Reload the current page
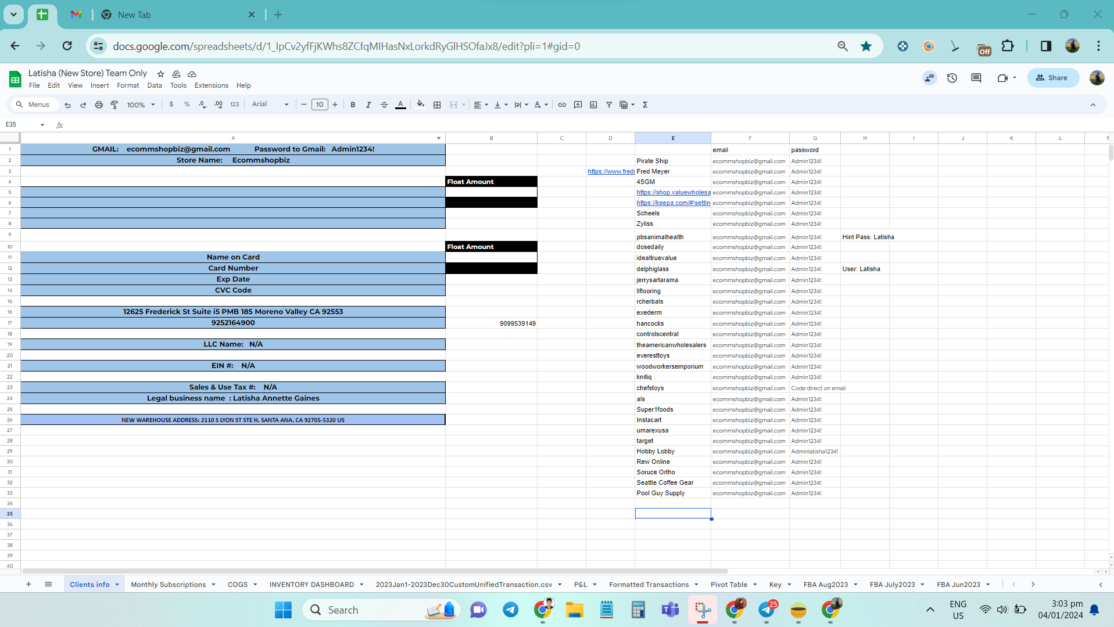 click(67, 46)
